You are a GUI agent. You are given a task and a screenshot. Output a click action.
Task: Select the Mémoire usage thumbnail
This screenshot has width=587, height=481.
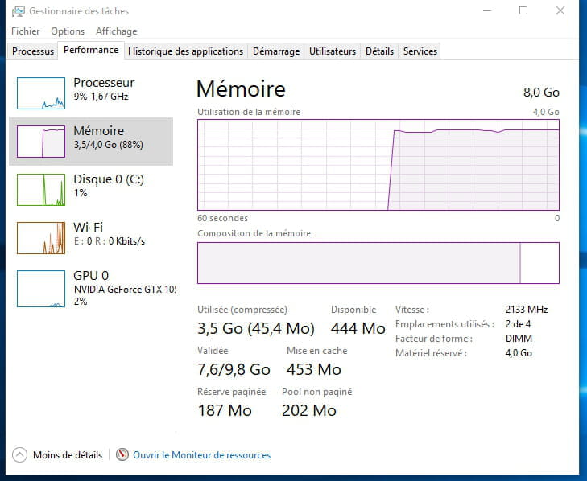point(41,142)
